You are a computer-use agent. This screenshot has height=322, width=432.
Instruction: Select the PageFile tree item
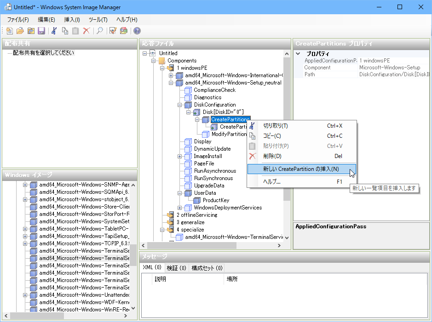coord(204,164)
